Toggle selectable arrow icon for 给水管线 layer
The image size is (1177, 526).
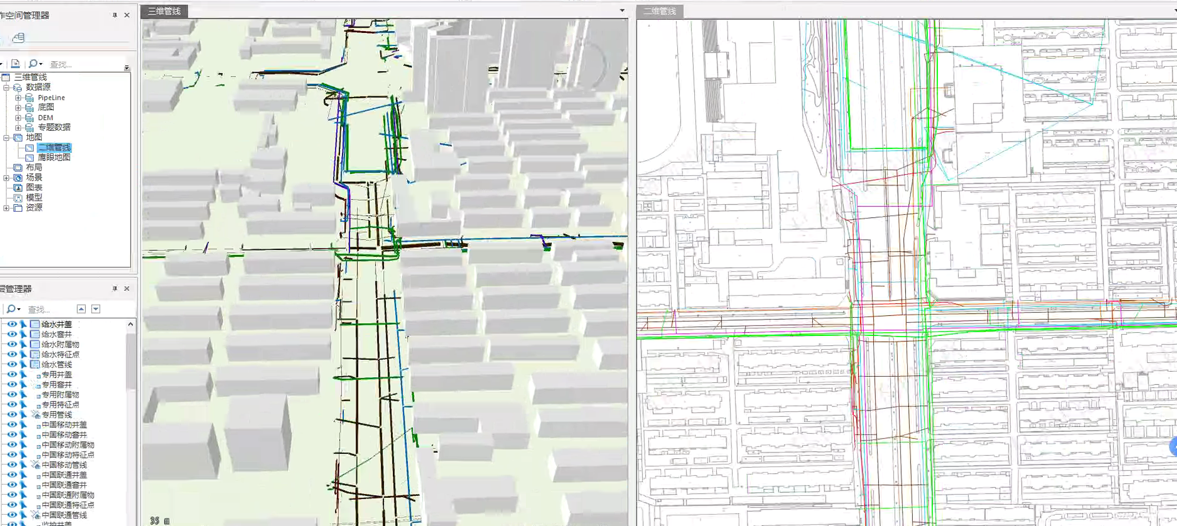[x=23, y=365]
